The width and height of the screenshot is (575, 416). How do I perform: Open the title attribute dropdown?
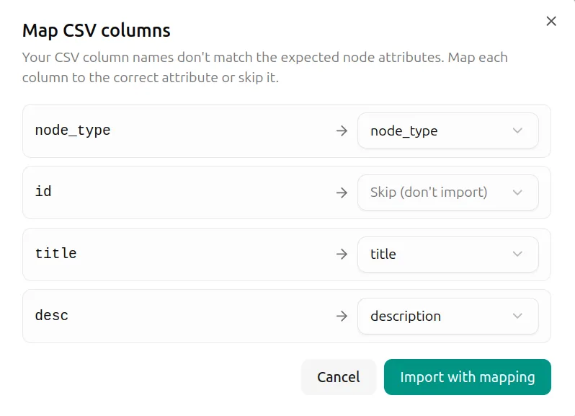(447, 255)
